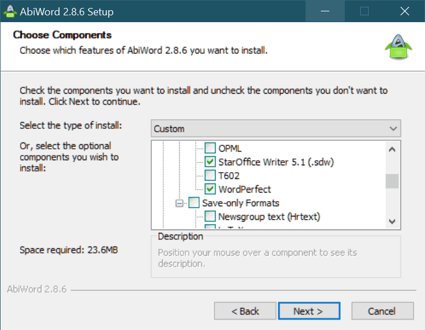
Task: Collapse the Save-only Formats tree node
Action: 179,203
